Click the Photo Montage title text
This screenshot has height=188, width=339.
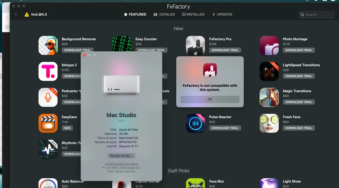[295, 39]
